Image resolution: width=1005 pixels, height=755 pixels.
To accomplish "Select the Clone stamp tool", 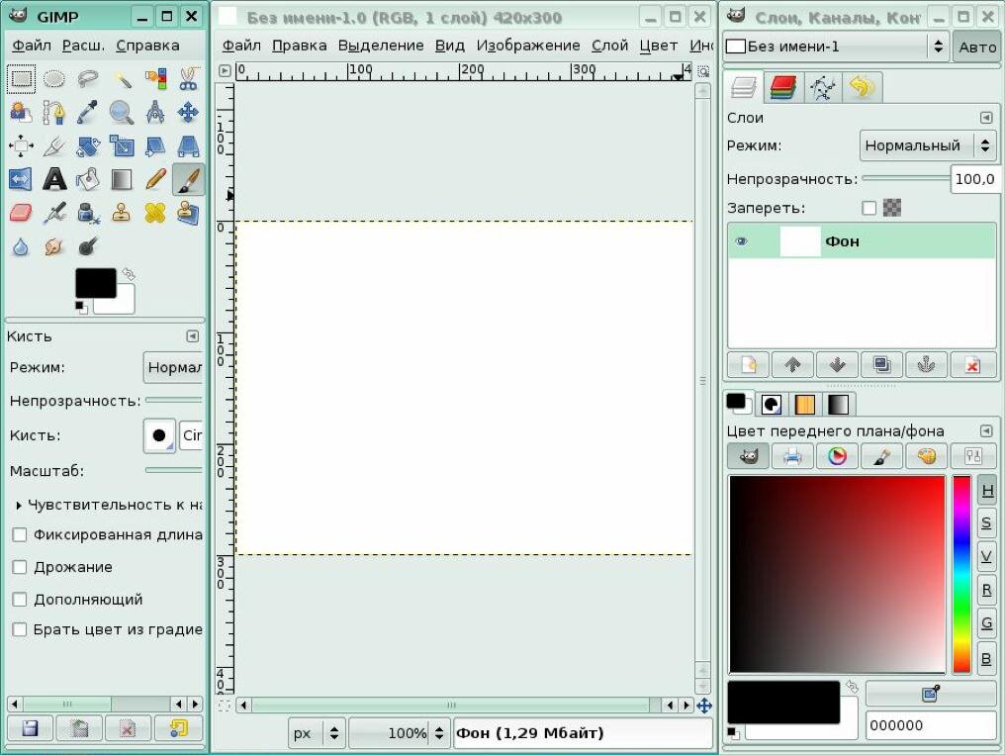I will click(122, 213).
